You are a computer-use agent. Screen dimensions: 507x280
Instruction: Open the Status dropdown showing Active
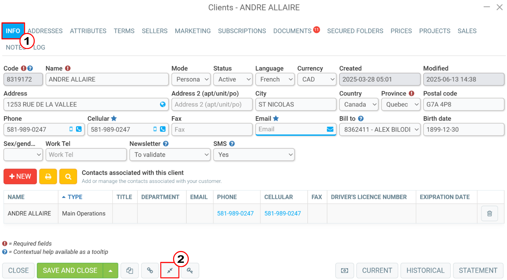click(x=233, y=79)
